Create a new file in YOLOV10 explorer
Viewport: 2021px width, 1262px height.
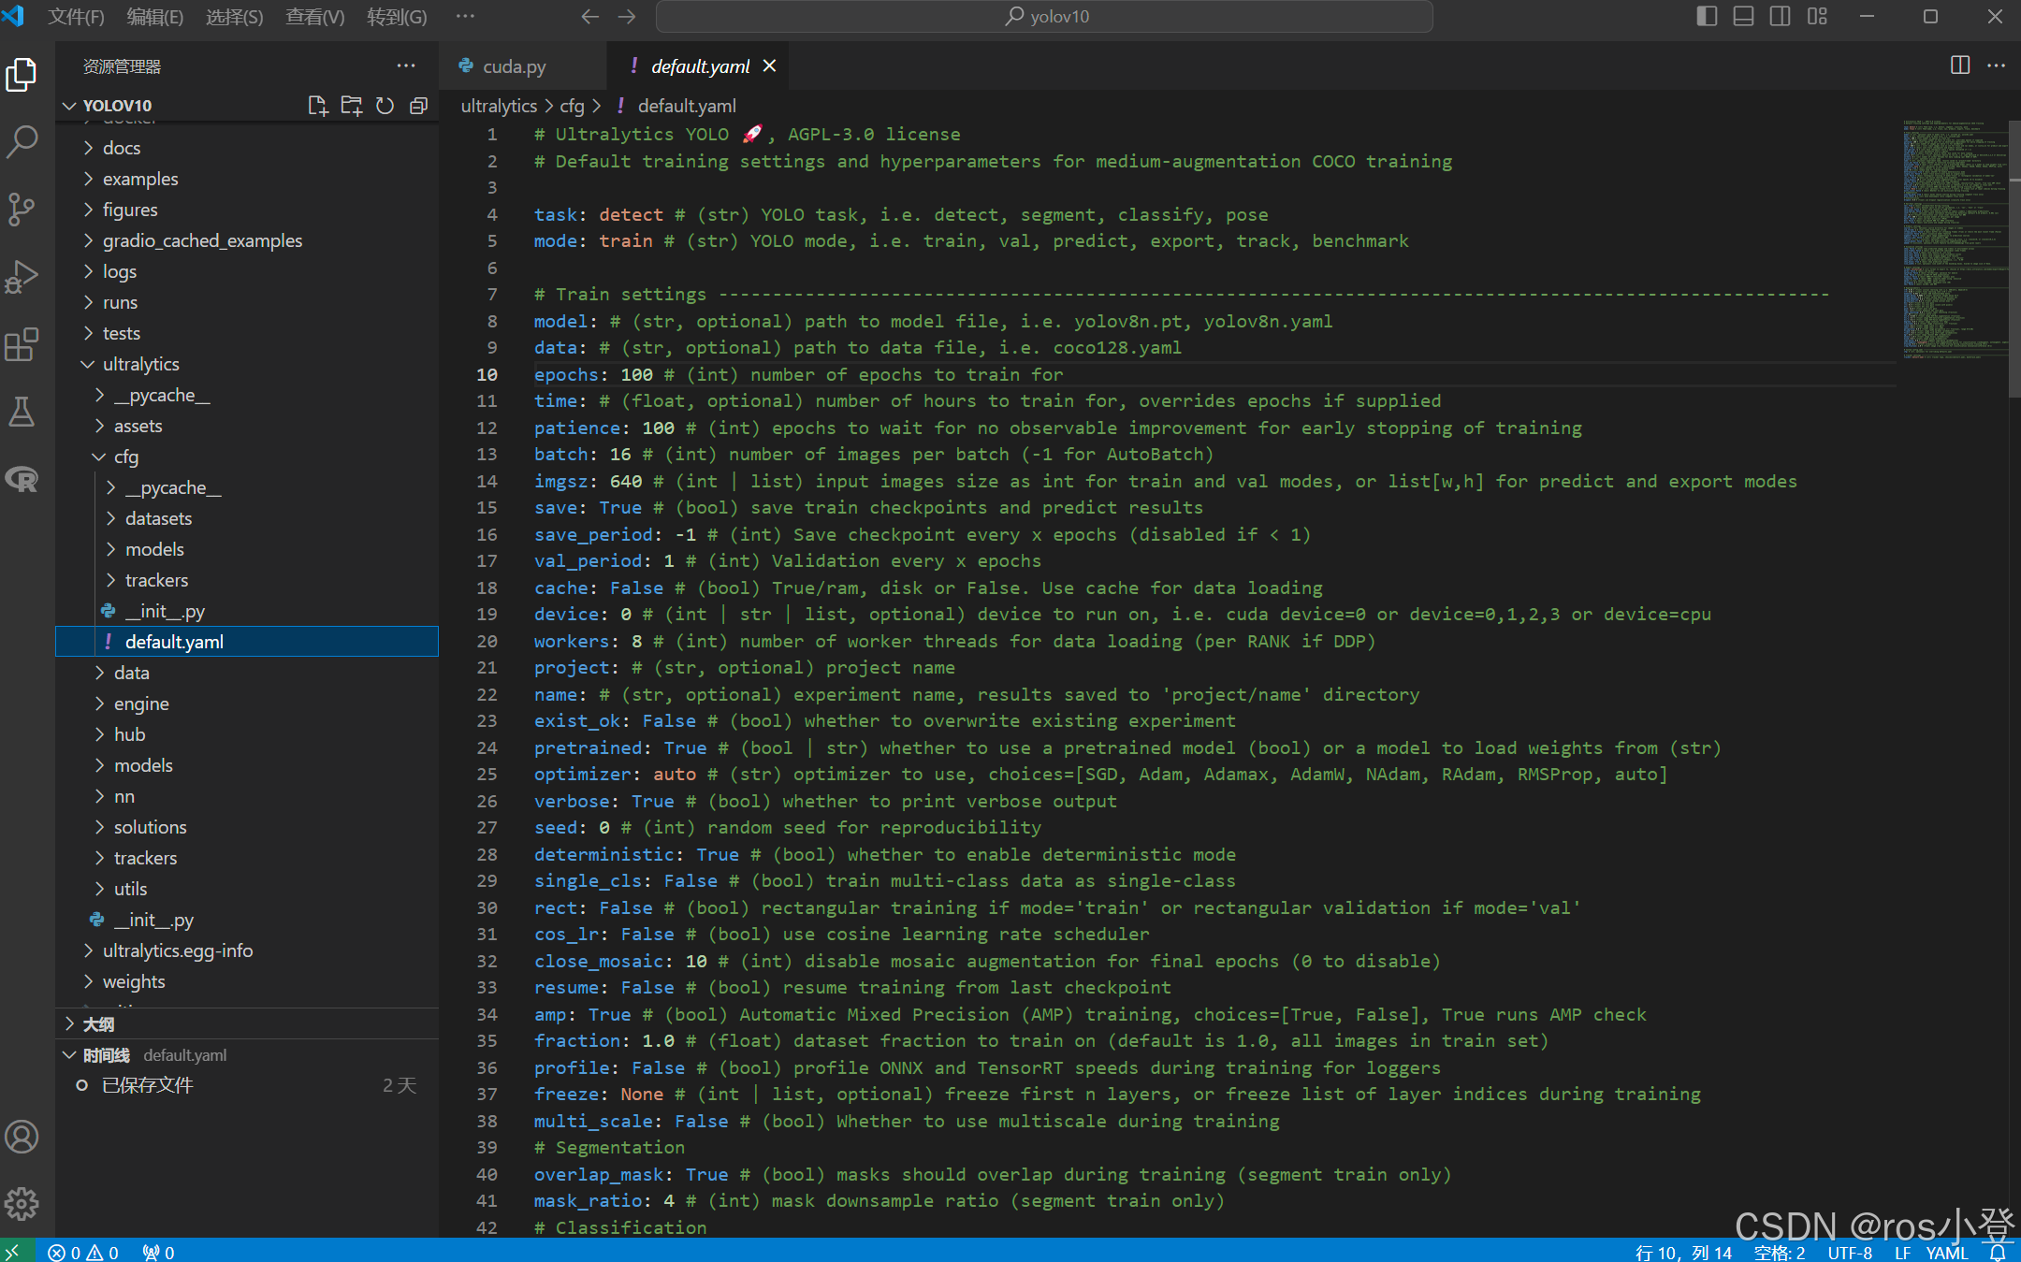point(318,106)
